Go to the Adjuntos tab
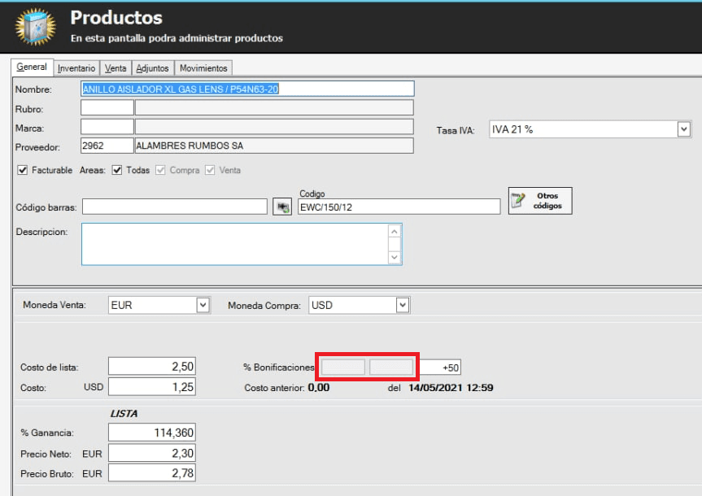 coord(152,68)
